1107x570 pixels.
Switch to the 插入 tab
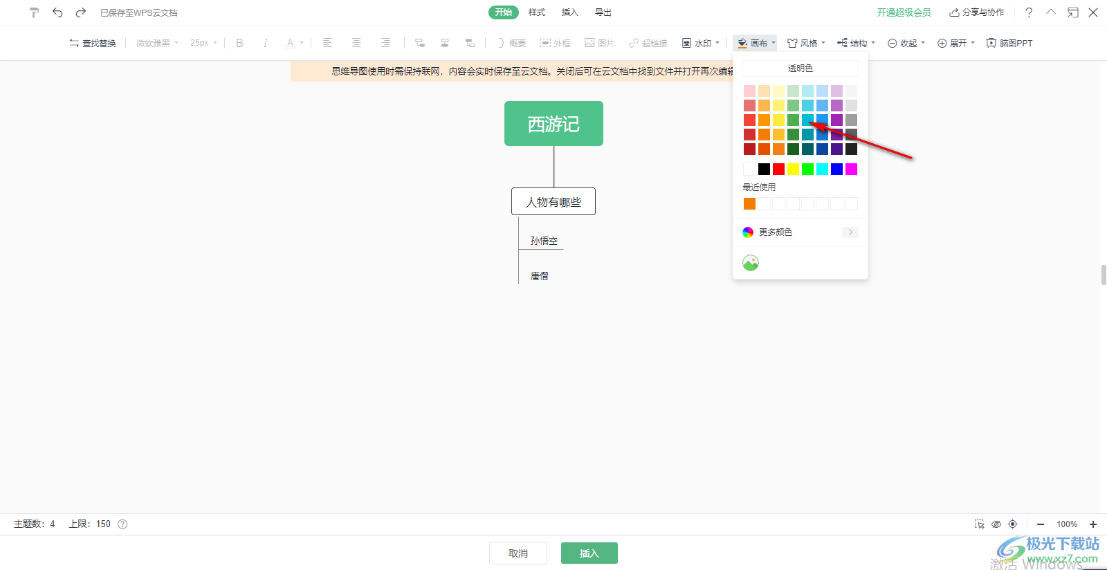tap(570, 12)
